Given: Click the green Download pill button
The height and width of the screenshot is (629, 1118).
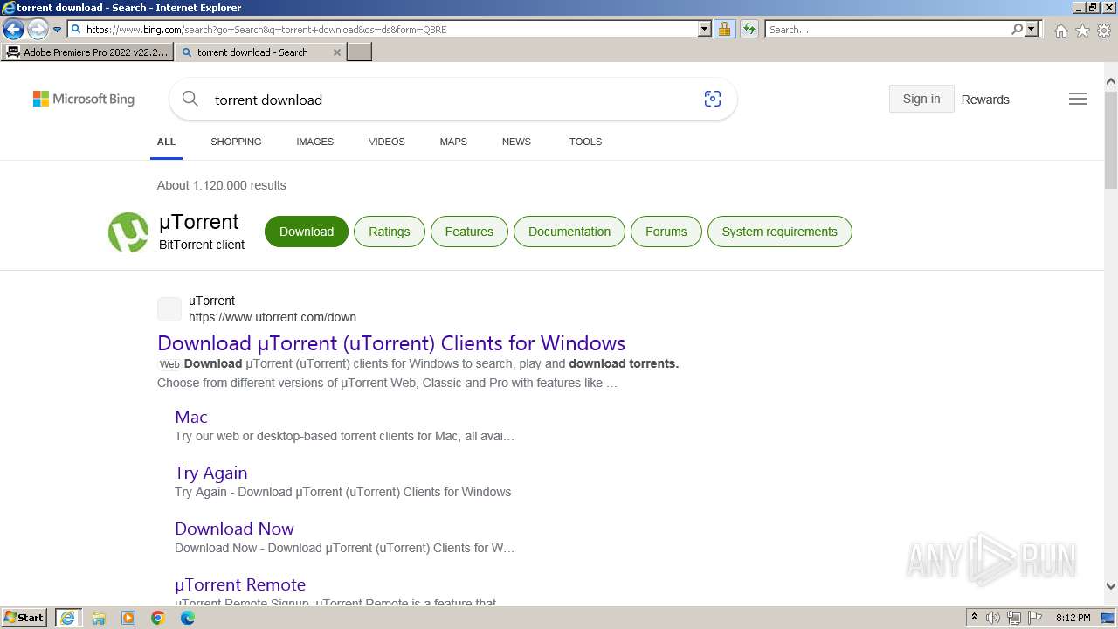Looking at the screenshot, I should pos(307,232).
